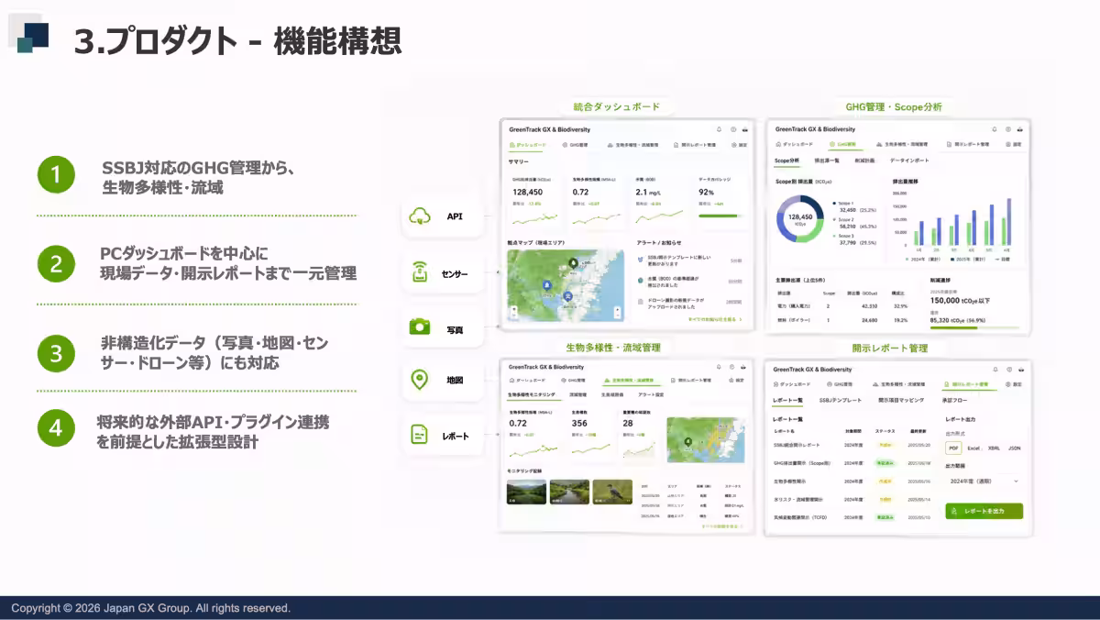The height and width of the screenshot is (620, 1100).
Task: Toggle the 目標 line in chart legend
Action: [1003, 260]
